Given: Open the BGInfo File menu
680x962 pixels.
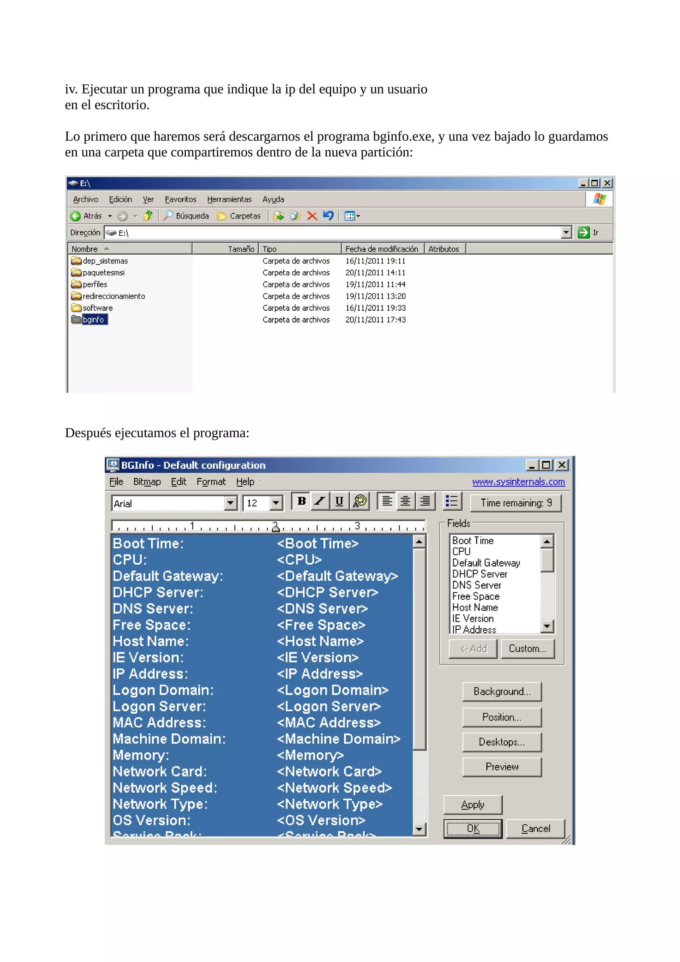Looking at the screenshot, I should [x=116, y=482].
